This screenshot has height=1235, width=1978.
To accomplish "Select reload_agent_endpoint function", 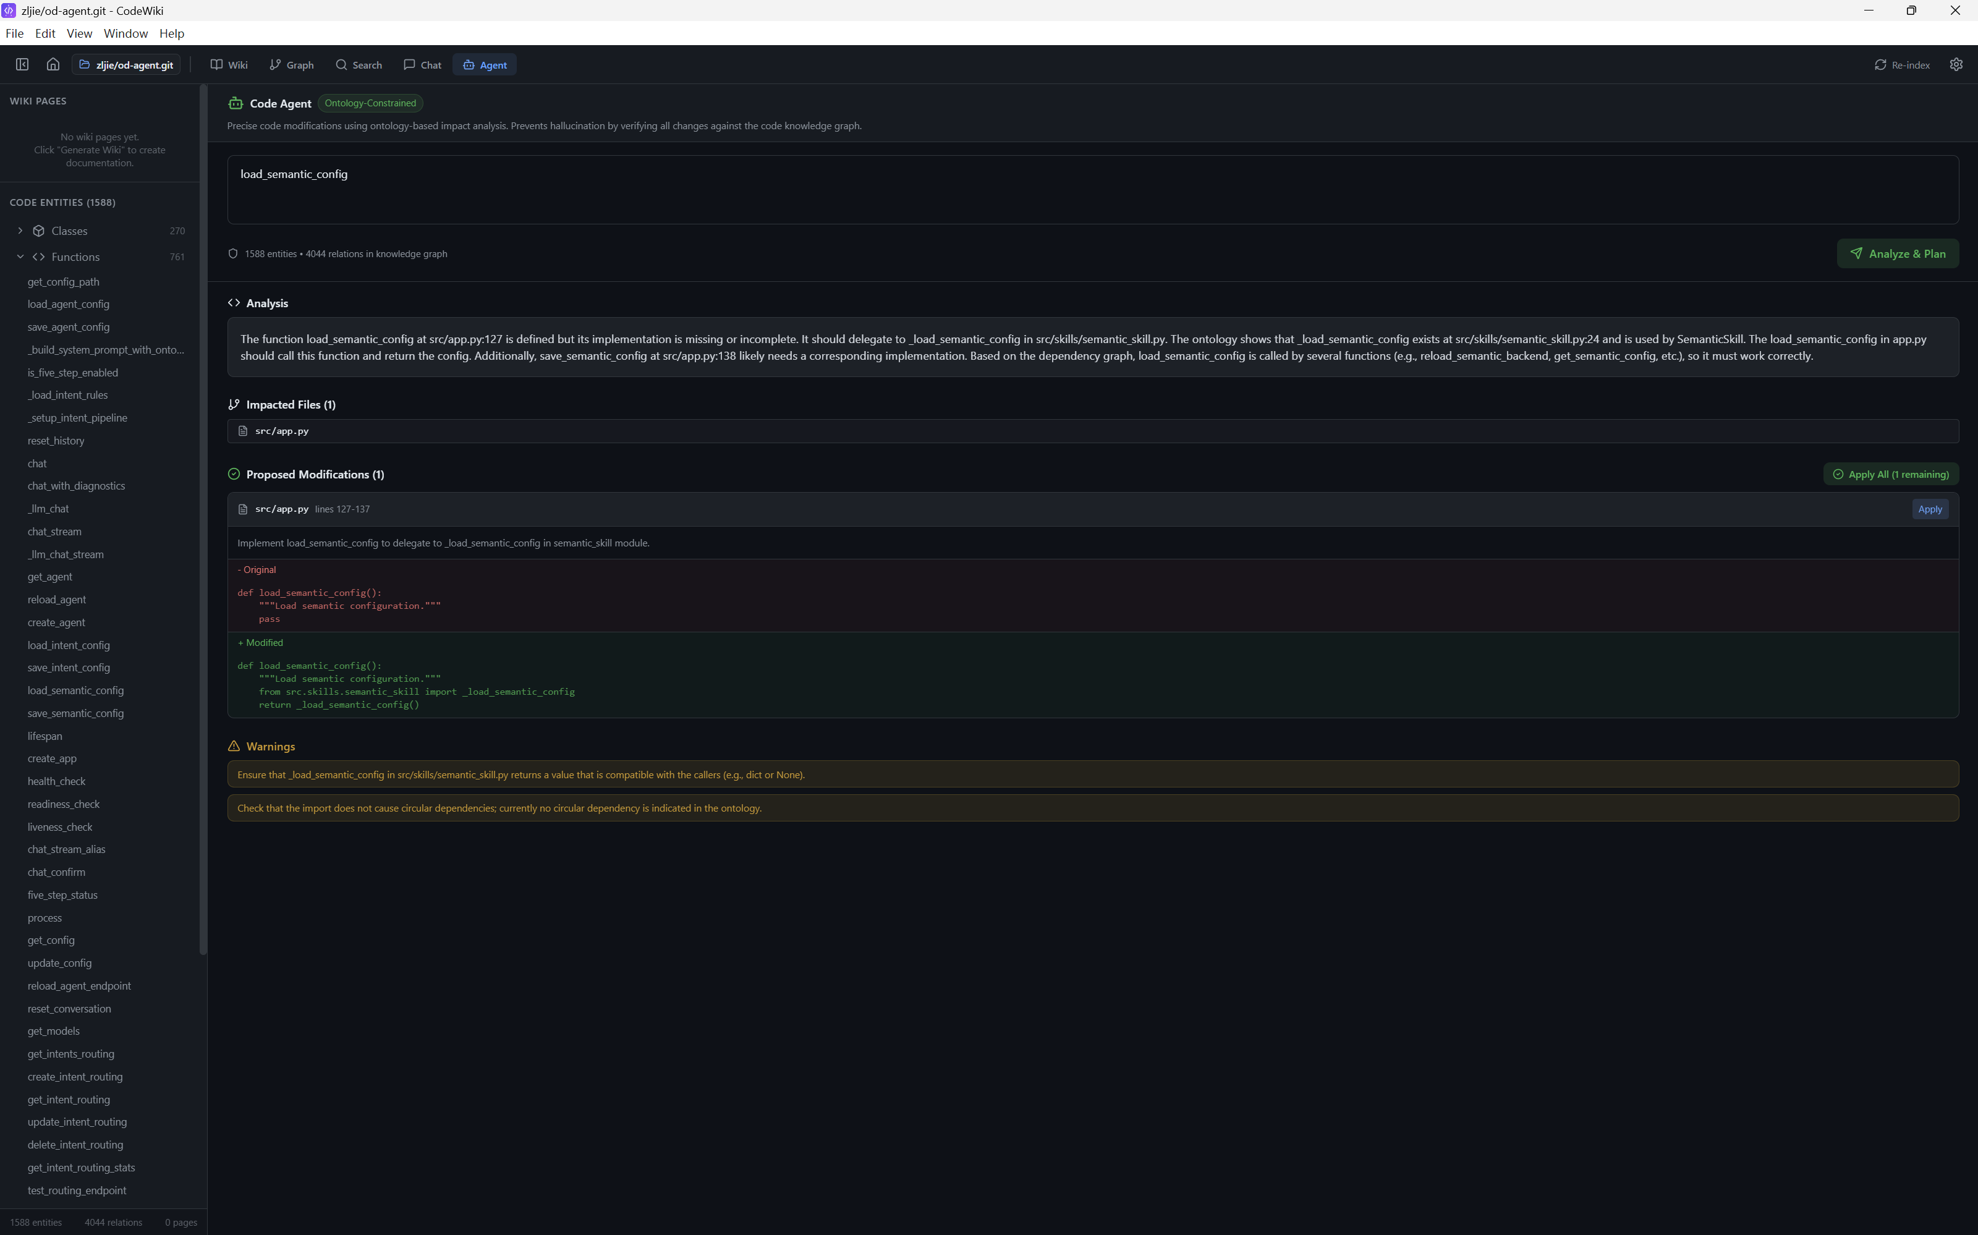I will (x=79, y=986).
